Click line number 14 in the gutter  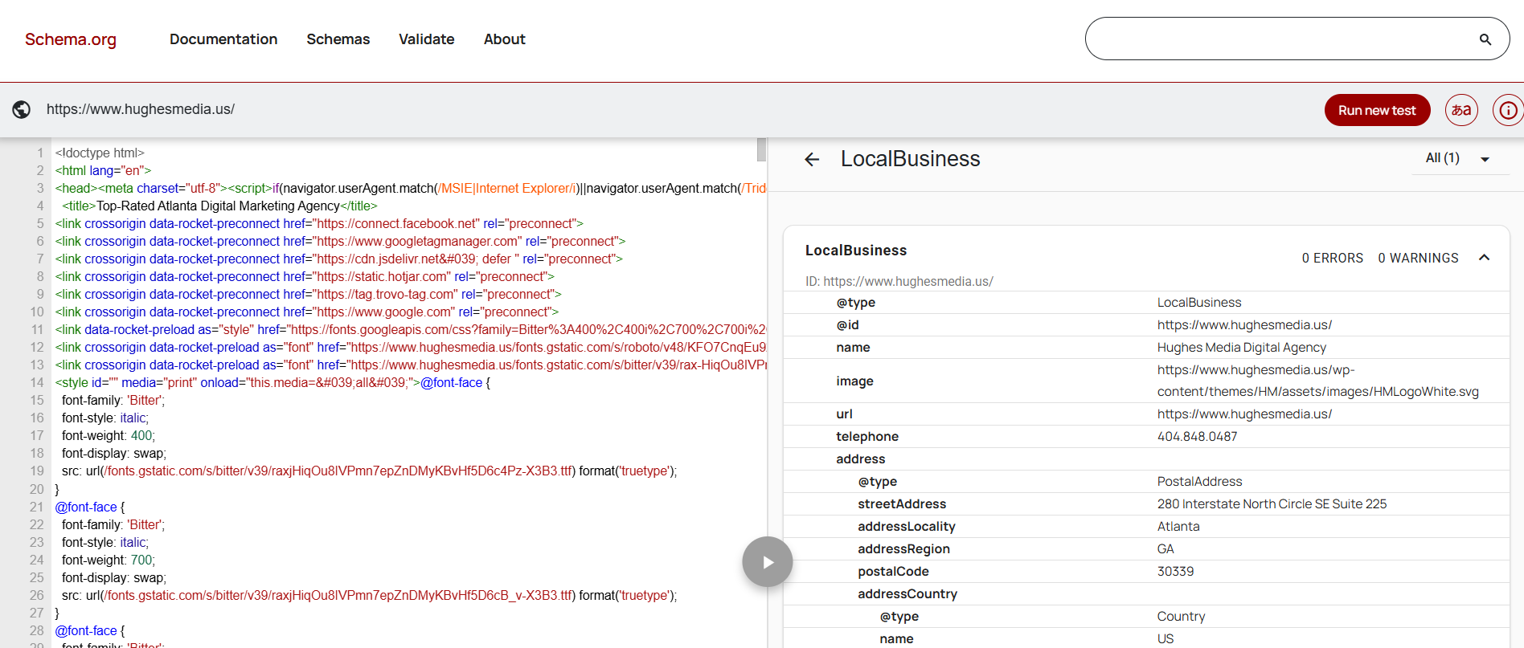pos(37,383)
